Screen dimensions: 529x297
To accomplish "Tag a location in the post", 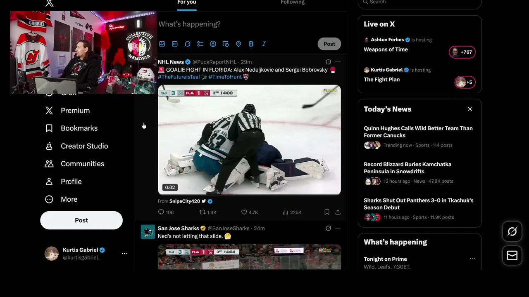I will (238, 44).
